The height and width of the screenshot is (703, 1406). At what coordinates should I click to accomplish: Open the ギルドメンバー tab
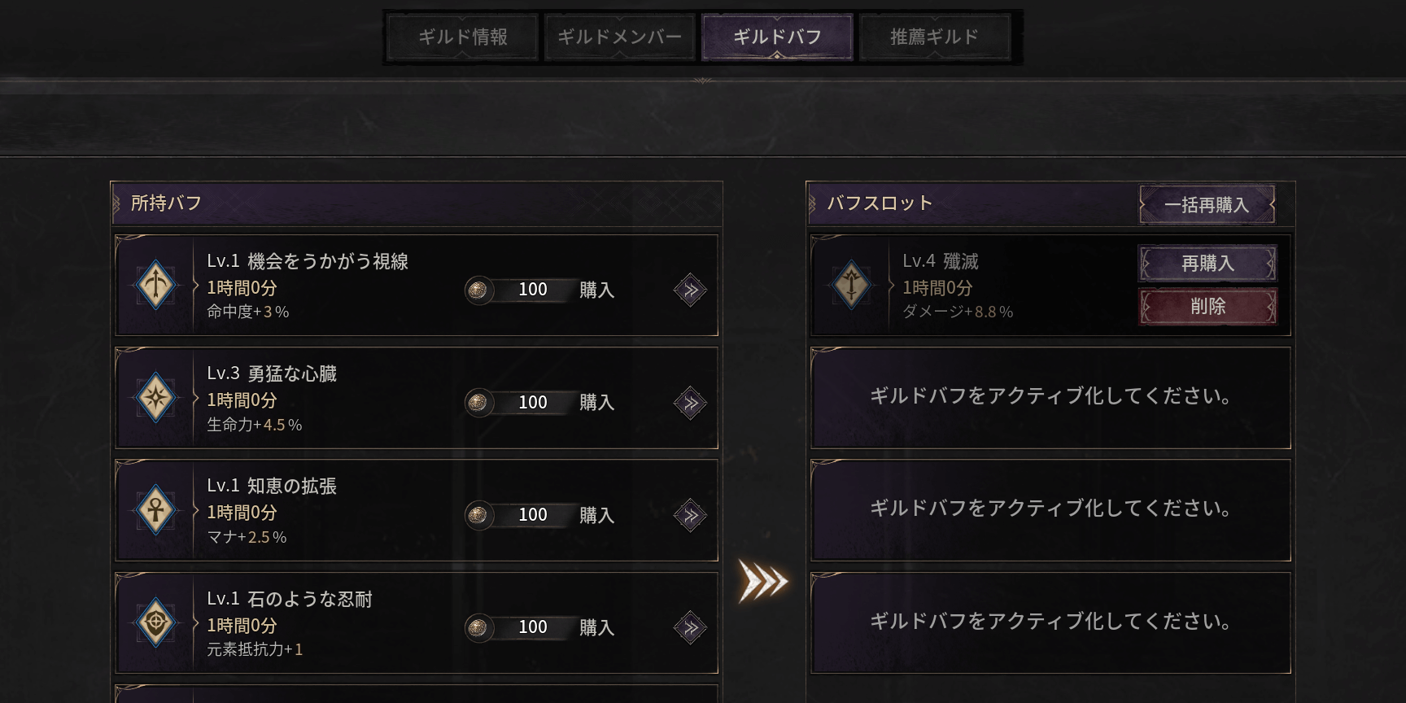[620, 36]
